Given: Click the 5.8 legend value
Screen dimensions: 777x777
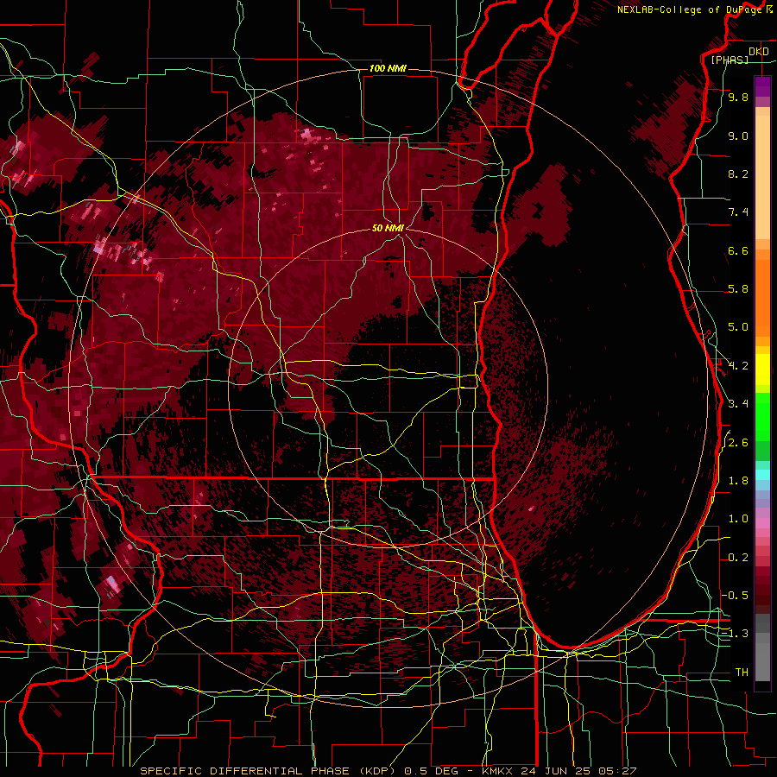Looking at the screenshot, I should [738, 289].
